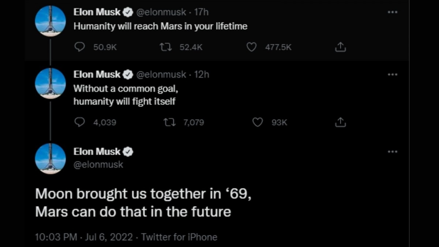
Task: Click Elon Musk name on the 17h tweet
Action: (97, 12)
